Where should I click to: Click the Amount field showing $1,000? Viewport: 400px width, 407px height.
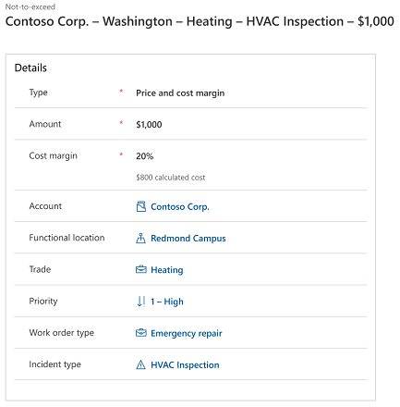(x=149, y=125)
